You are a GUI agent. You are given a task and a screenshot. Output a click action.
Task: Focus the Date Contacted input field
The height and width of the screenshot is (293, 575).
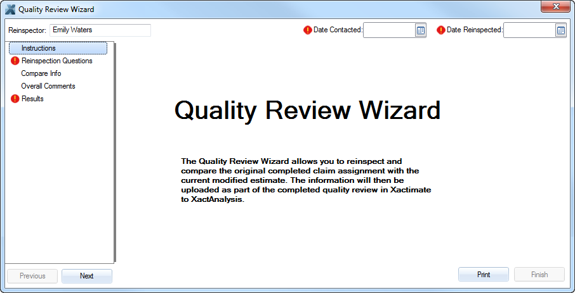point(389,31)
